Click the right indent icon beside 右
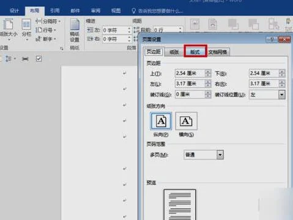The width and height of the screenshot is (293, 220). pos(90,38)
